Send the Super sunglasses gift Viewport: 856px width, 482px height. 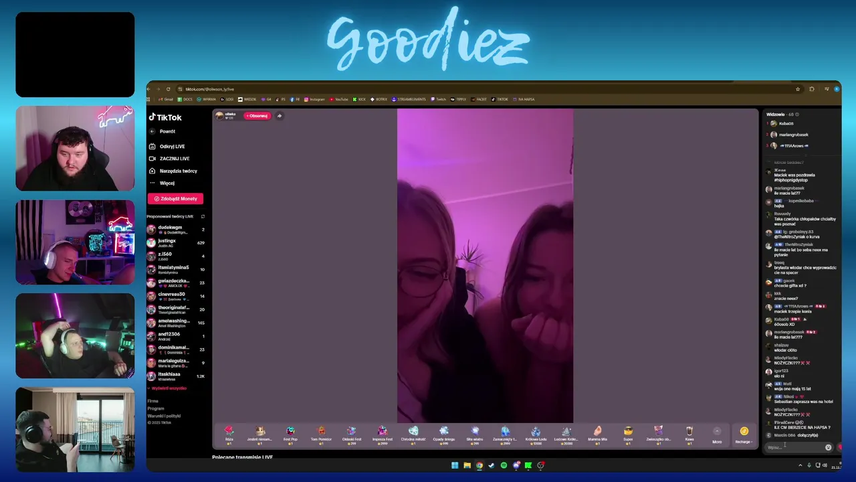click(x=628, y=434)
